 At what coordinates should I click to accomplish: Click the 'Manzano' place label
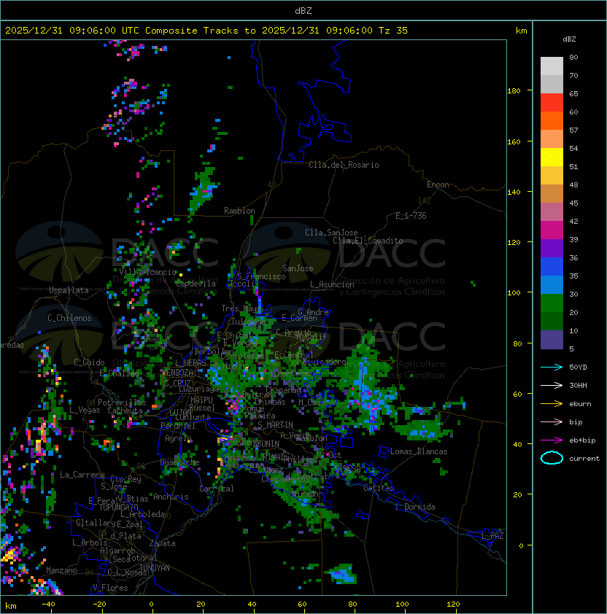61,570
